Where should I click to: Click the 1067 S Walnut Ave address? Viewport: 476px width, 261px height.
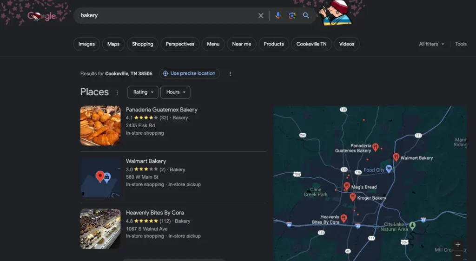coord(146,229)
